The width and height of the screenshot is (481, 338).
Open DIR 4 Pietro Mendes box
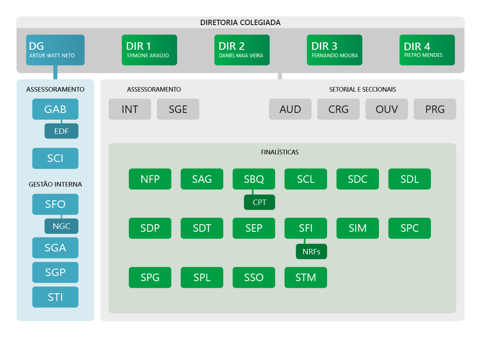[x=427, y=50]
